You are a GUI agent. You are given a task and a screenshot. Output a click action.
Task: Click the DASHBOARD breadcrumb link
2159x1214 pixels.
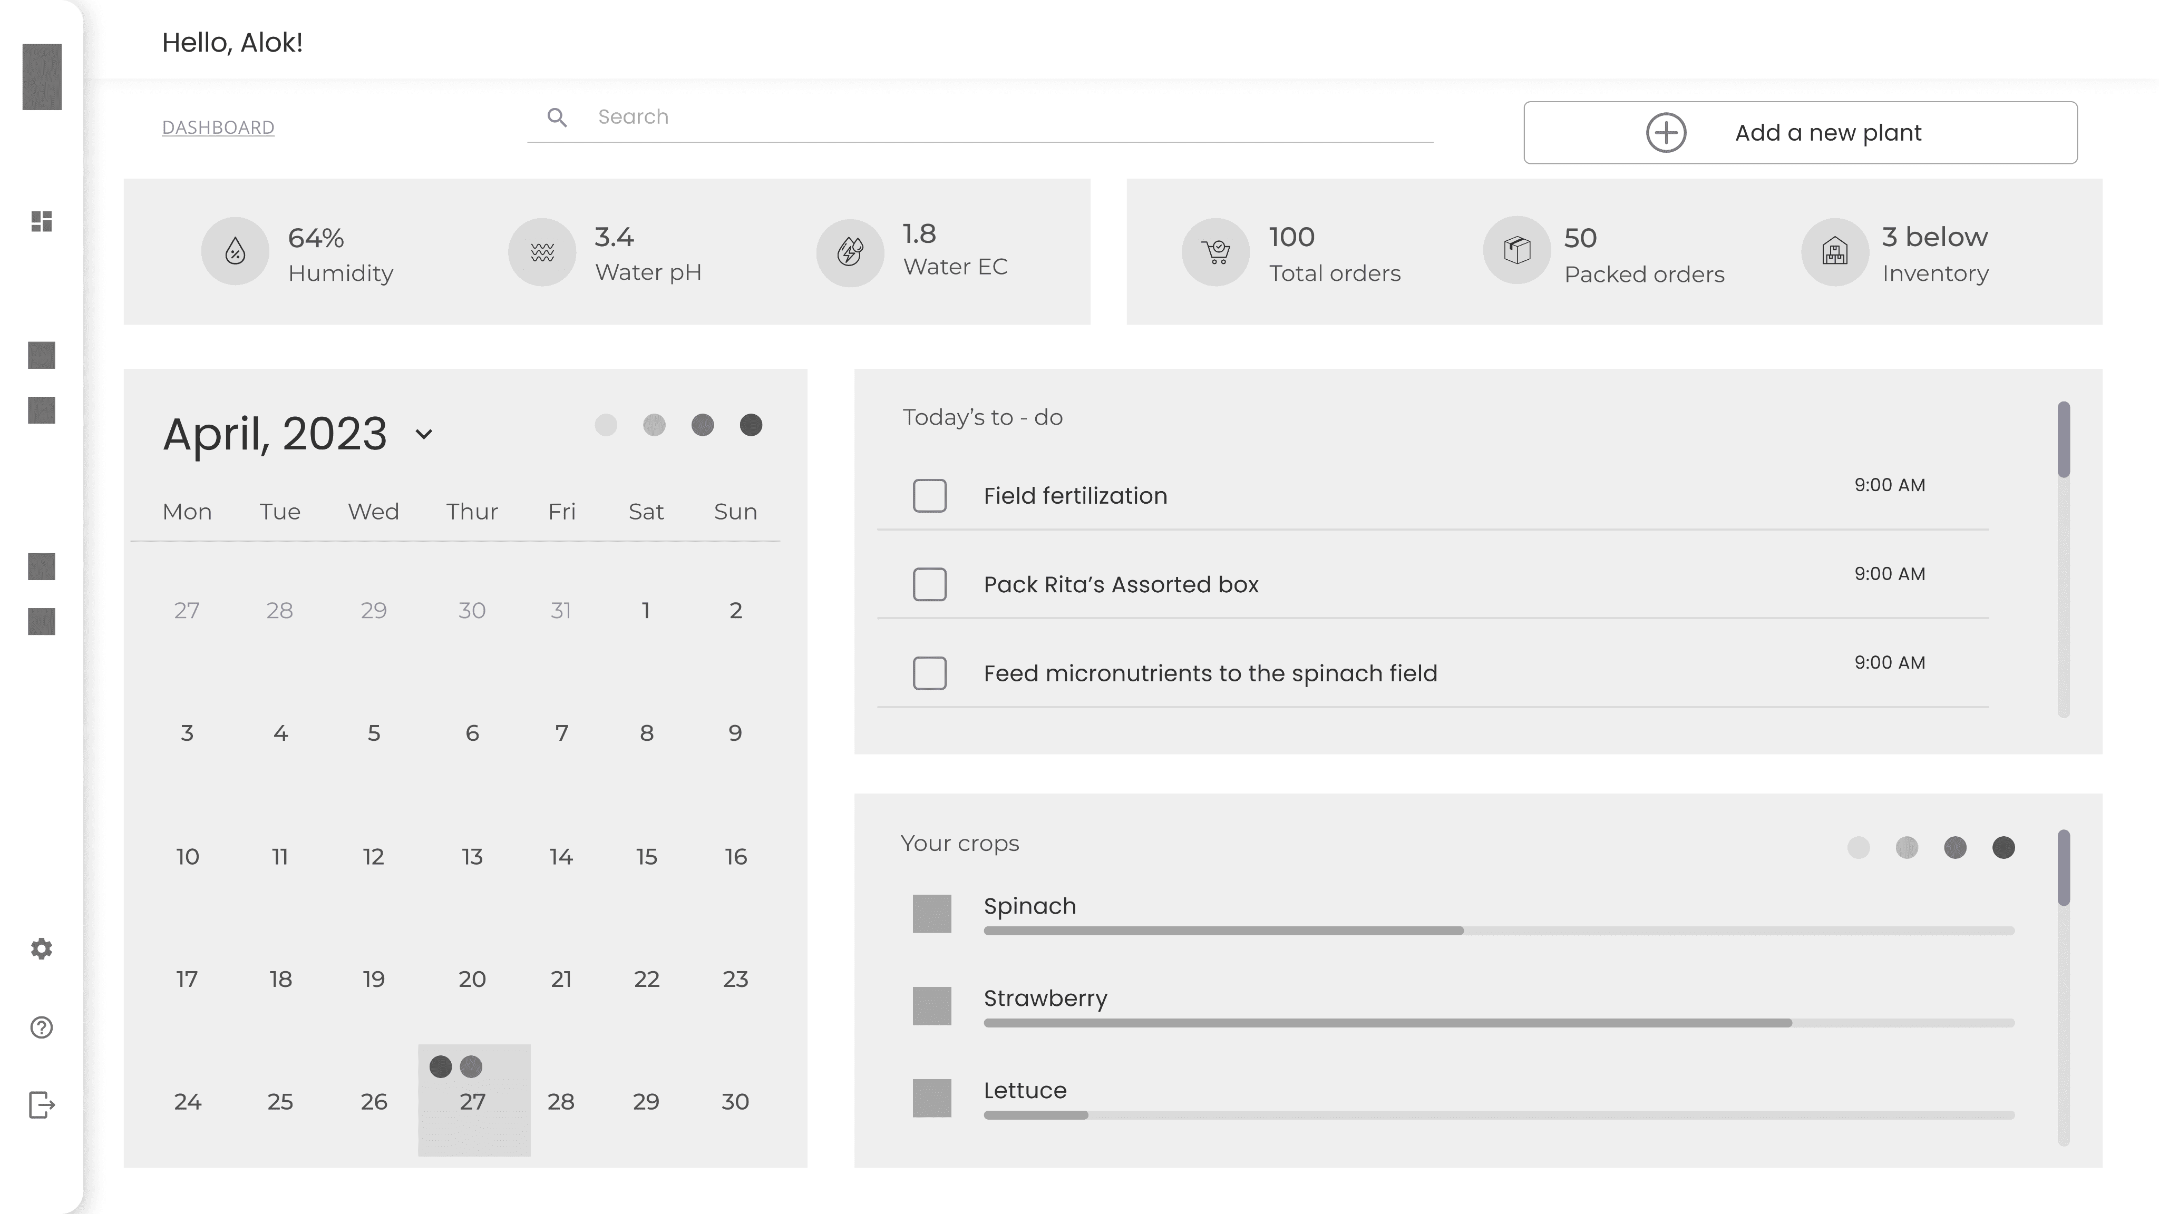click(218, 128)
